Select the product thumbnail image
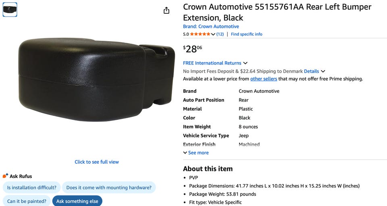 10,10
